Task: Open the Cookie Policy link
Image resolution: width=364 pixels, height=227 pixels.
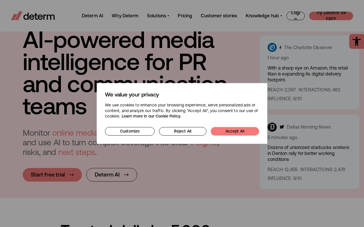Action: (x=151, y=116)
